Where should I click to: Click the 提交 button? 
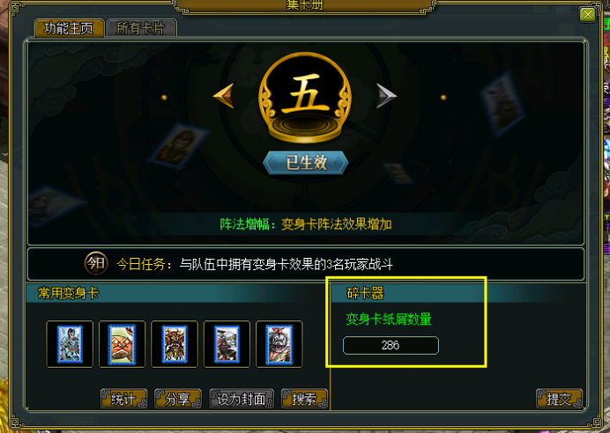[x=559, y=399]
